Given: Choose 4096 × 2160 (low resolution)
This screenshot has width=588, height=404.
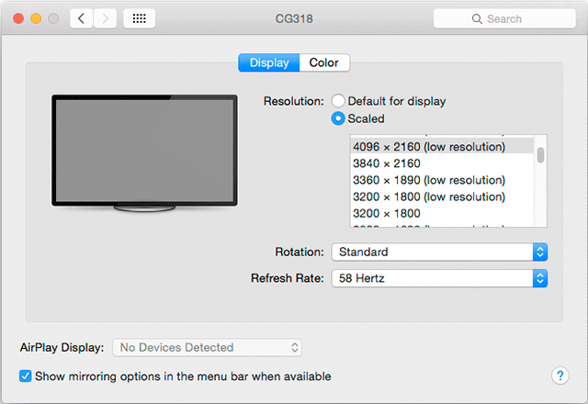Looking at the screenshot, I should (x=442, y=147).
